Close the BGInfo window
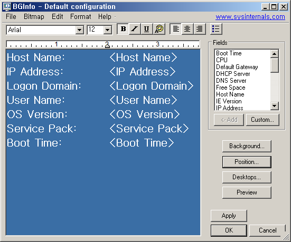This screenshot has height=242, width=291. (284, 7)
